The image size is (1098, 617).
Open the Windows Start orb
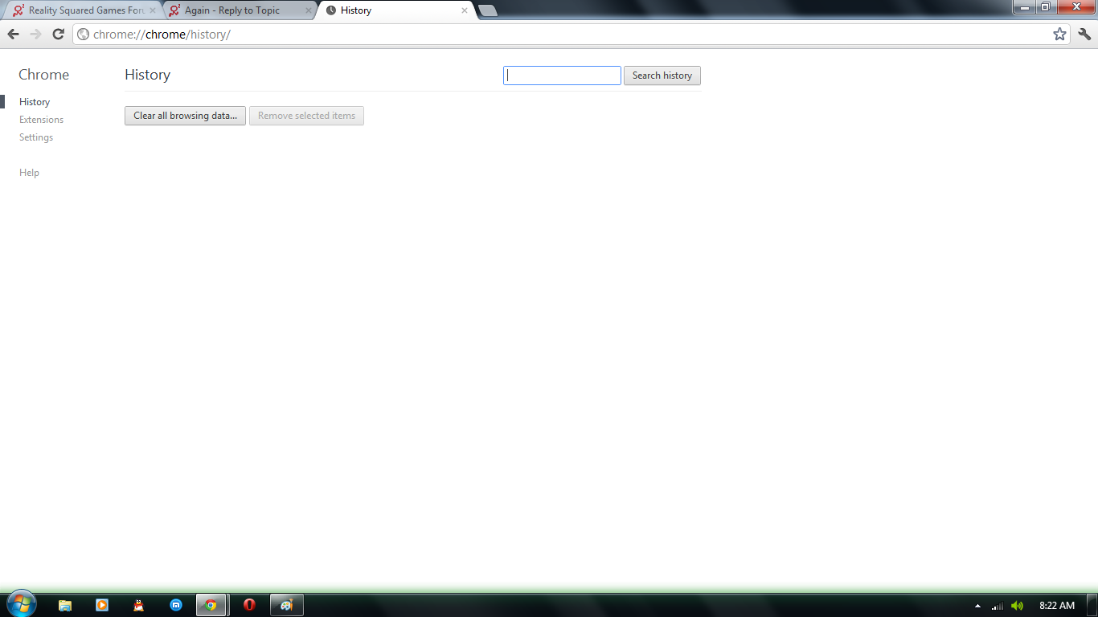[20, 604]
